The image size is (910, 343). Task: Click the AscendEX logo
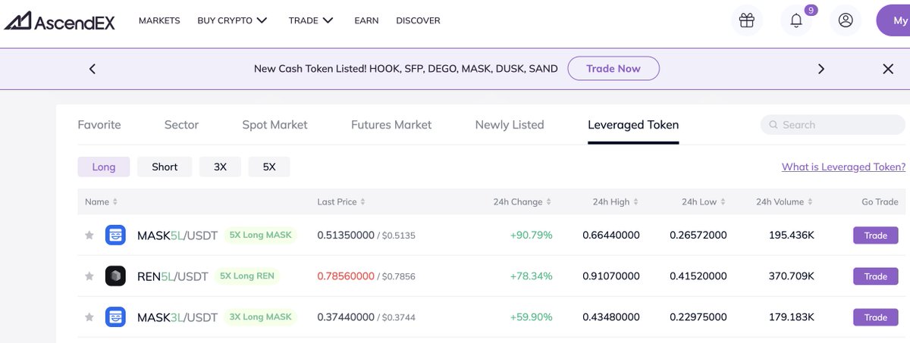pyautogui.click(x=60, y=21)
